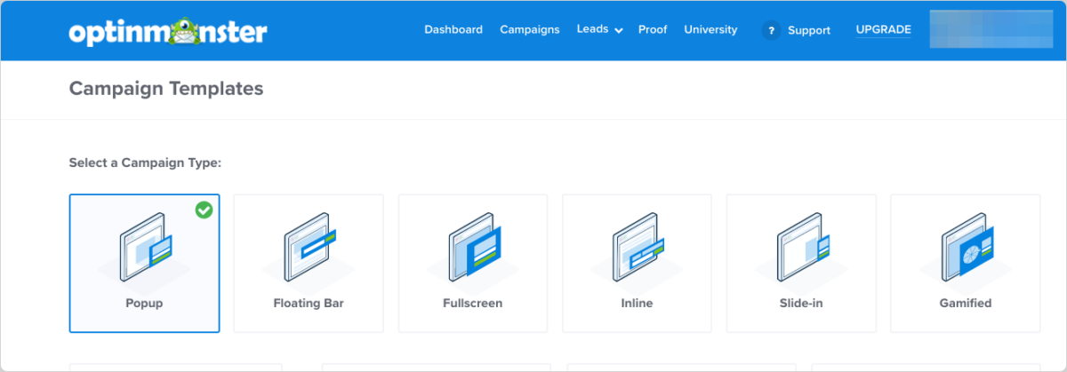Open University from the navigation bar
The image size is (1067, 372).
pos(710,29)
